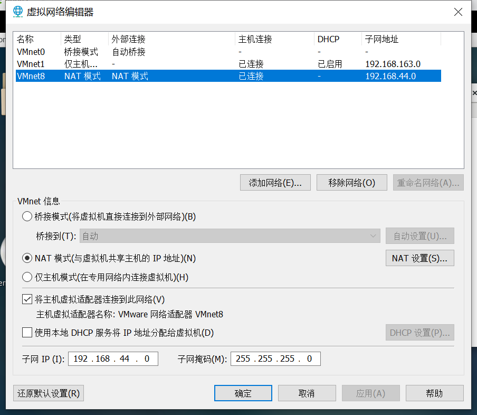The image size is (477, 415).
Task: Toggle 将主机虚拟适配器连接到此网络 checkbox
Action: coord(27,299)
